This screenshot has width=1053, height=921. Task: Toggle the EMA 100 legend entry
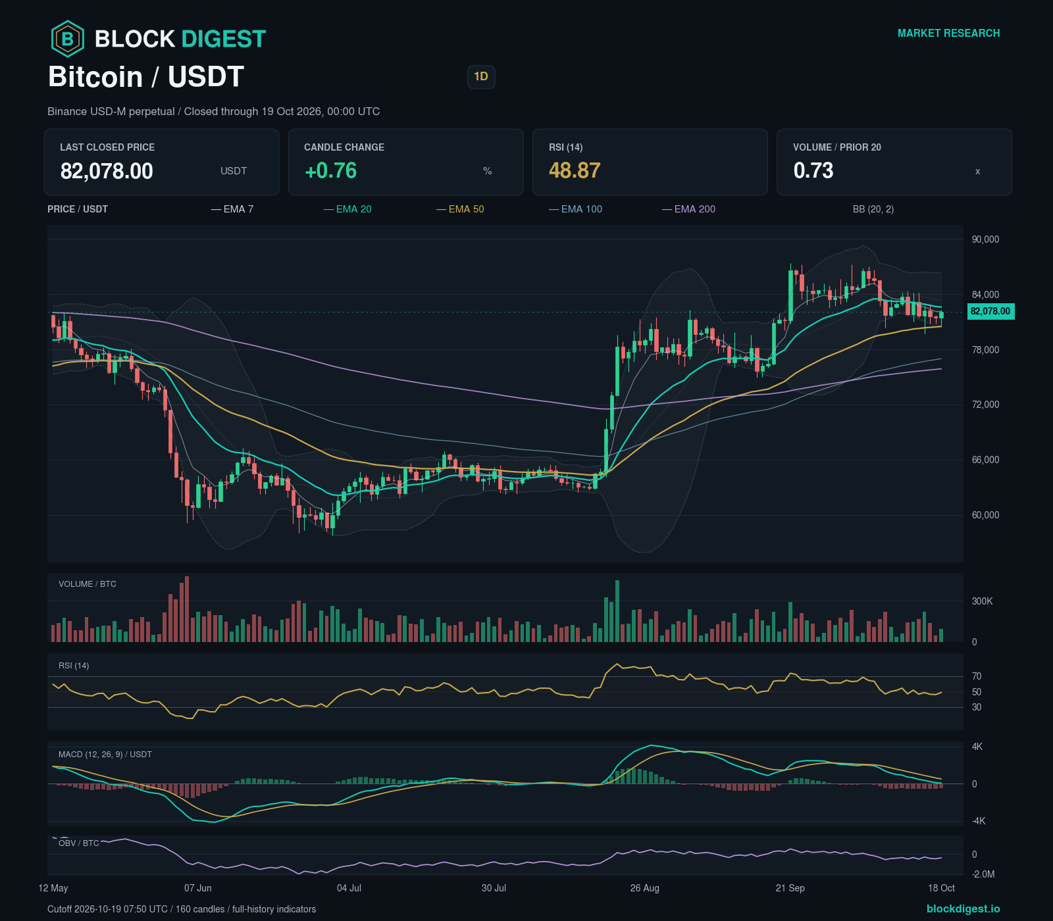(576, 209)
